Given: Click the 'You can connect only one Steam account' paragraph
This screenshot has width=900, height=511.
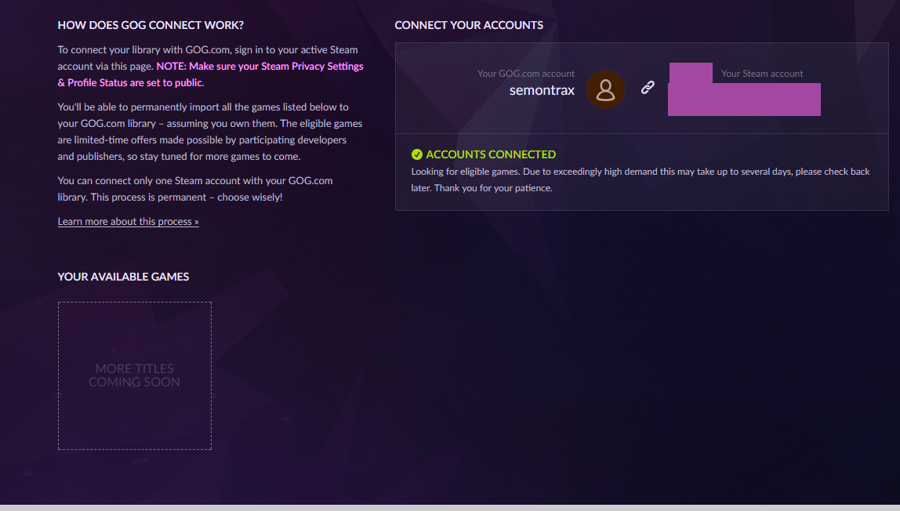Looking at the screenshot, I should tap(195, 189).
